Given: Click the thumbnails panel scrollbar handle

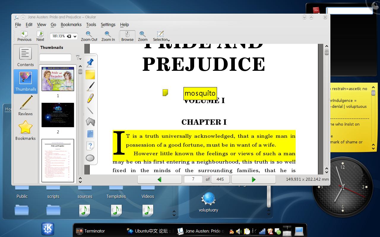Looking at the screenshot, I should point(80,71).
